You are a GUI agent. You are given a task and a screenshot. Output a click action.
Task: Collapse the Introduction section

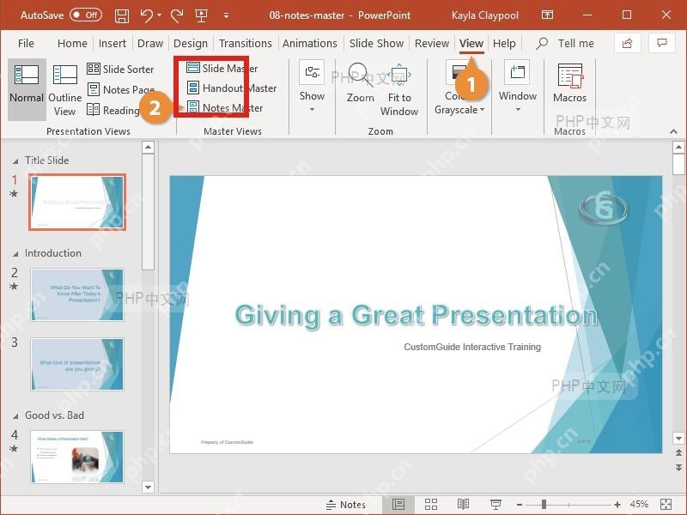point(15,254)
